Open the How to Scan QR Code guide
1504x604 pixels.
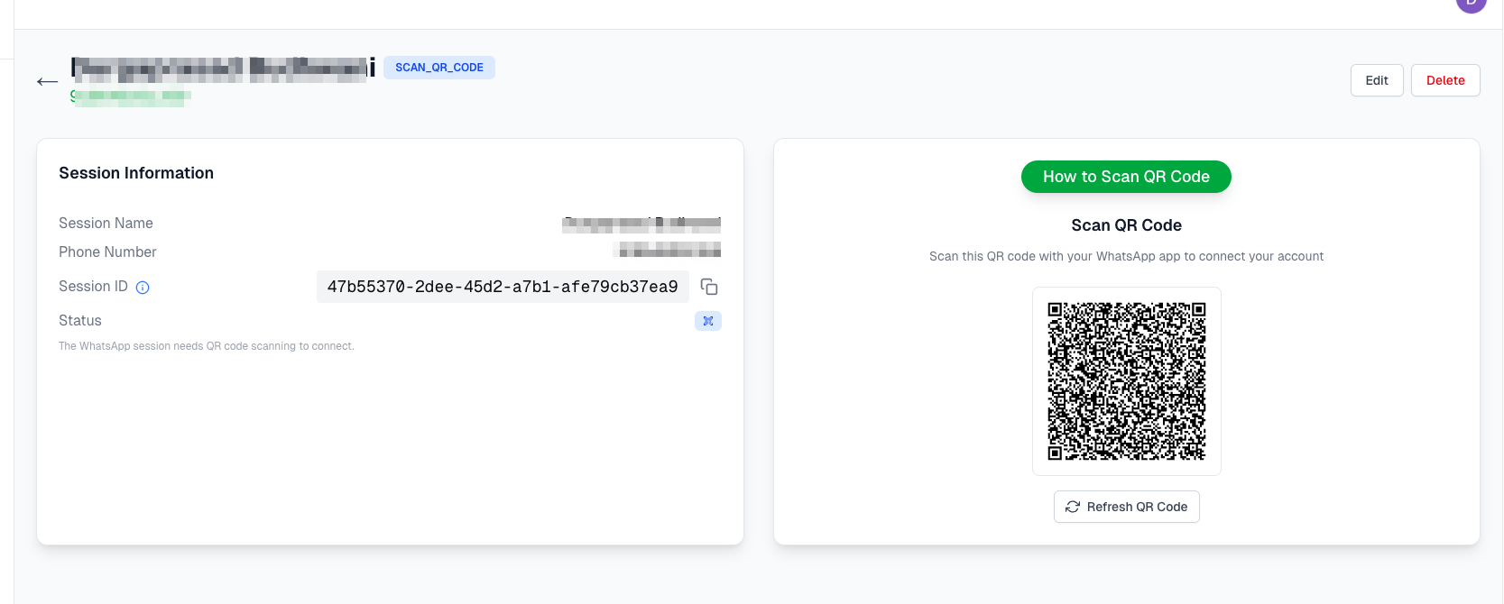click(1126, 177)
